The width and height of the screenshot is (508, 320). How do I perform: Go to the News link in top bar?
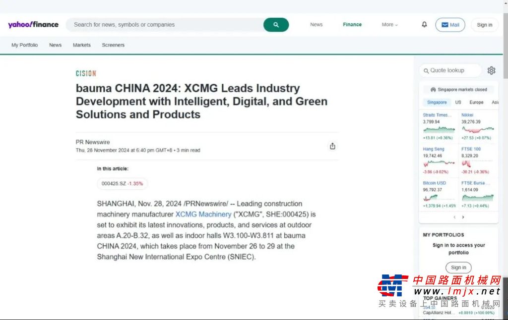(x=316, y=25)
